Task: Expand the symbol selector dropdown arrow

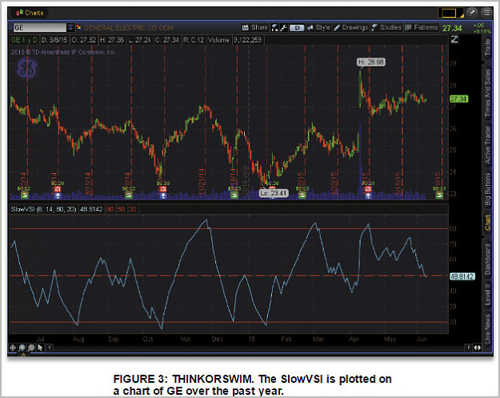Action: pyautogui.click(x=70, y=28)
